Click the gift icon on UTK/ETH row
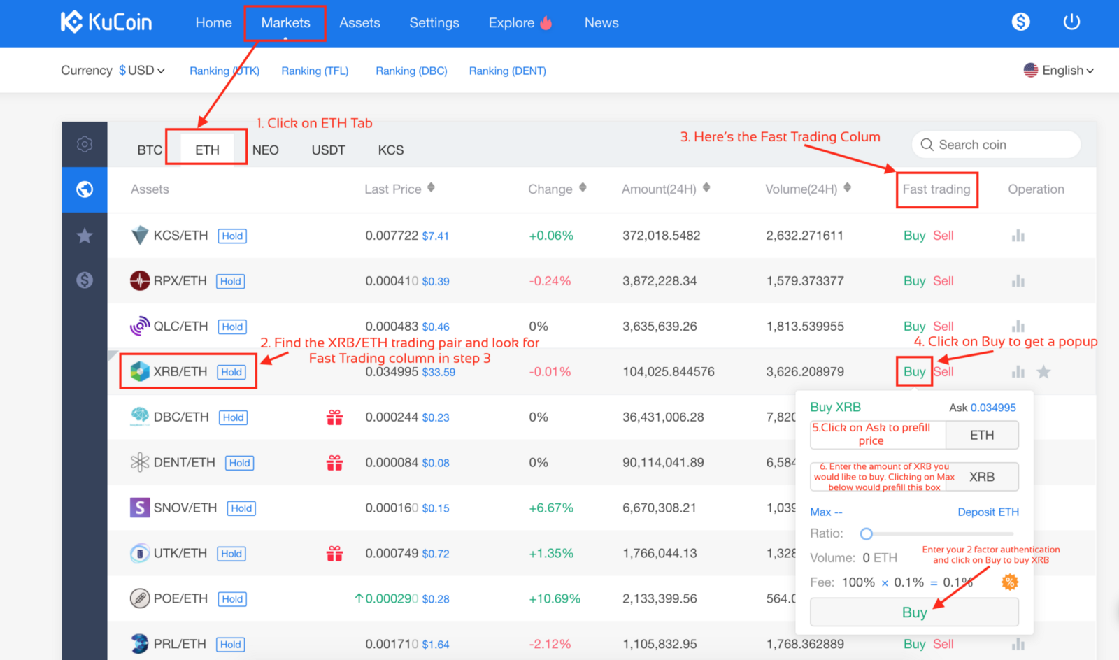This screenshot has height=660, width=1119. point(334,554)
